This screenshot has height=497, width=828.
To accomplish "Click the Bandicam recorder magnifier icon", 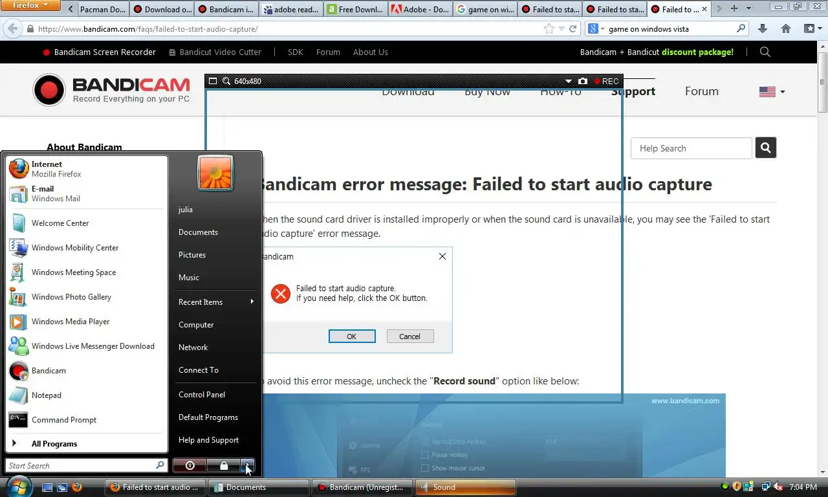I will (226, 82).
